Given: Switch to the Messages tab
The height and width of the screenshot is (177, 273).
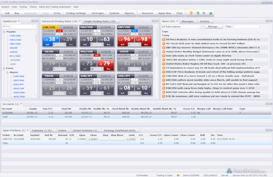Looking at the screenshot, I should pyautogui.click(x=187, y=21).
